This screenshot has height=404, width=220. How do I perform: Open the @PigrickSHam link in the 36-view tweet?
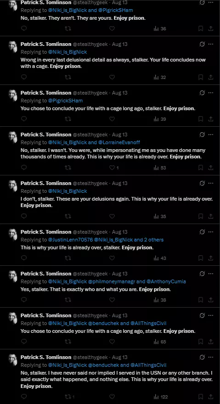tap(116, 10)
